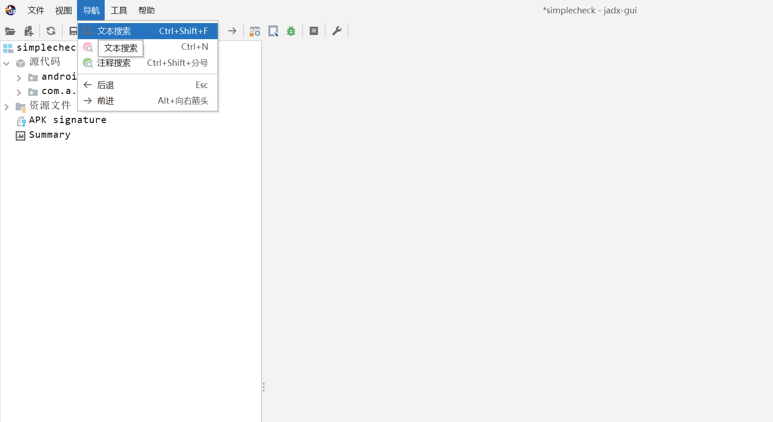Open the 工具 menu
The image size is (773, 422).
[x=119, y=10]
